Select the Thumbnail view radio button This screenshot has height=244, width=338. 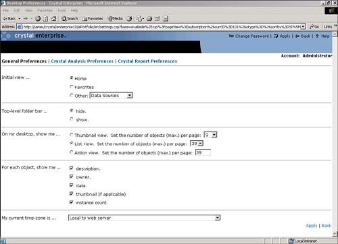[x=72, y=135]
